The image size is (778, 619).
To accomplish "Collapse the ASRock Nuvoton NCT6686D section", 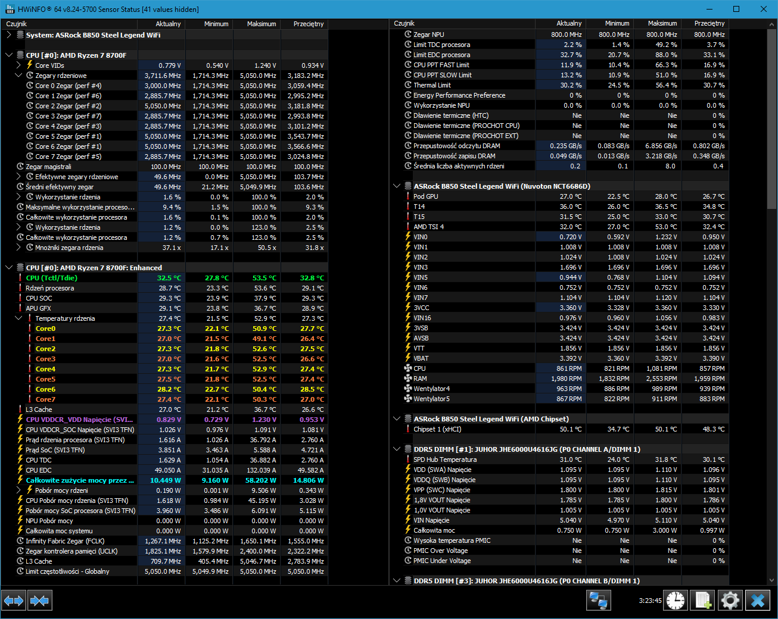I will [x=397, y=186].
